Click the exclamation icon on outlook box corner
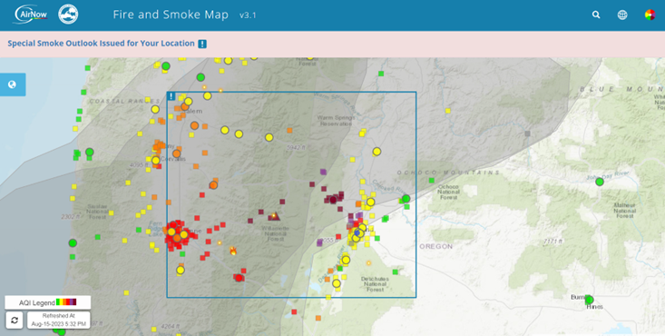 pyautogui.click(x=171, y=96)
